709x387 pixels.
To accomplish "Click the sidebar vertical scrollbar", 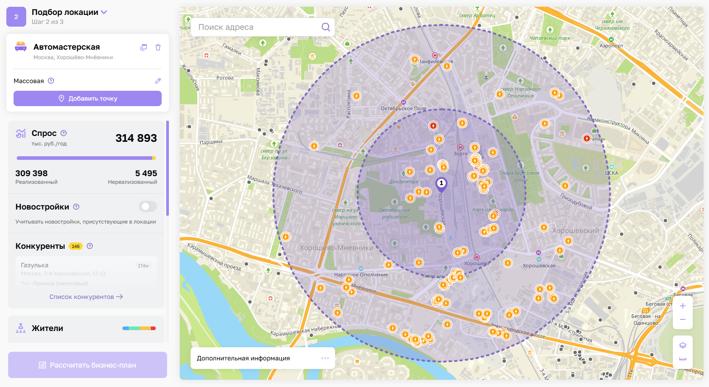I will click(168, 168).
